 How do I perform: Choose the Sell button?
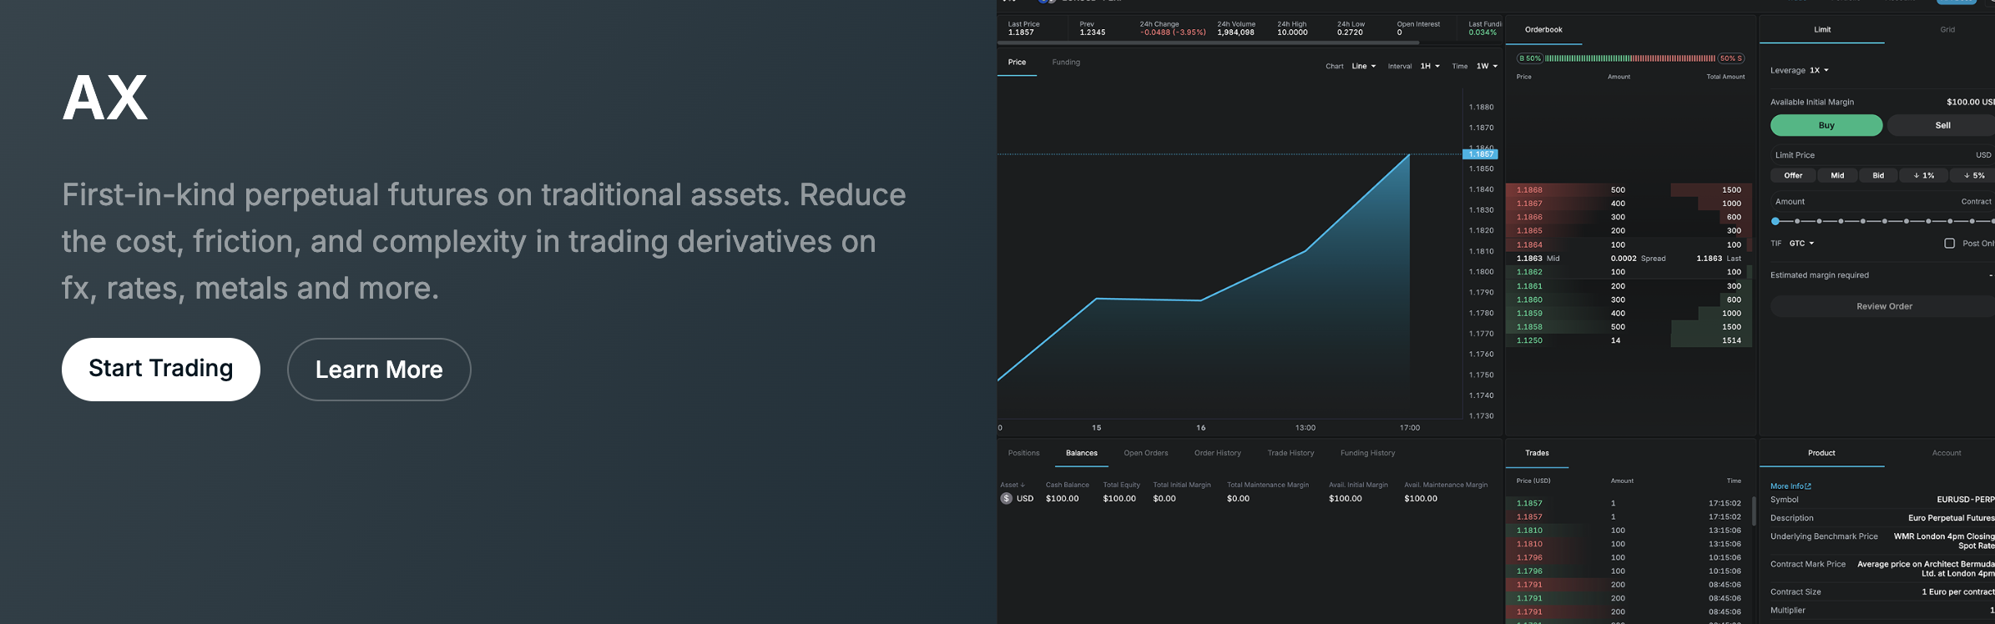click(1942, 125)
